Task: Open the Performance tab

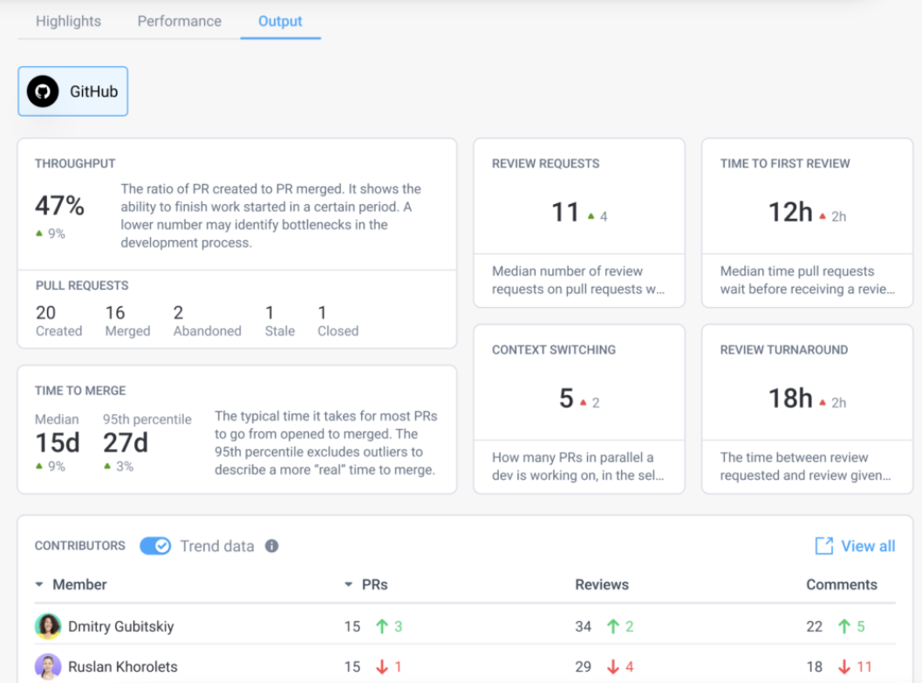Action: click(179, 21)
